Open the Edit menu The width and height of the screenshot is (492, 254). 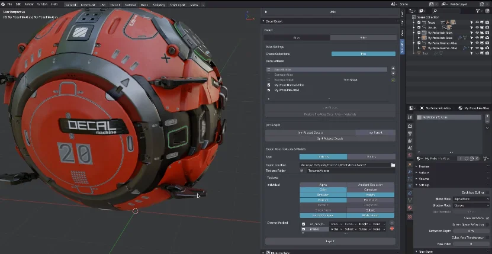coord(18,4)
